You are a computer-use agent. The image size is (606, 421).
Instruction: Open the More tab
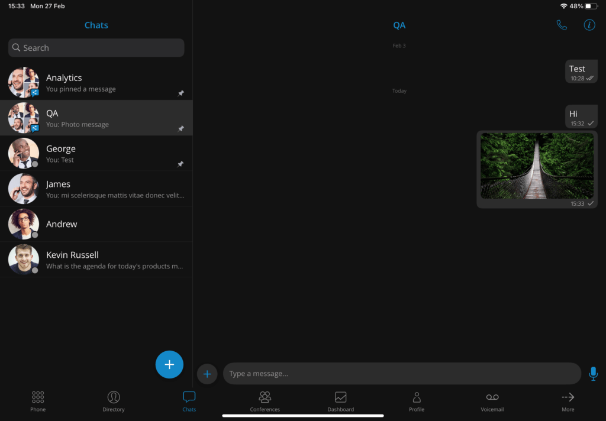coord(568,401)
